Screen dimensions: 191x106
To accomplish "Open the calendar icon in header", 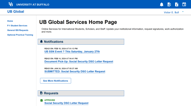I will tap(184, 4).
